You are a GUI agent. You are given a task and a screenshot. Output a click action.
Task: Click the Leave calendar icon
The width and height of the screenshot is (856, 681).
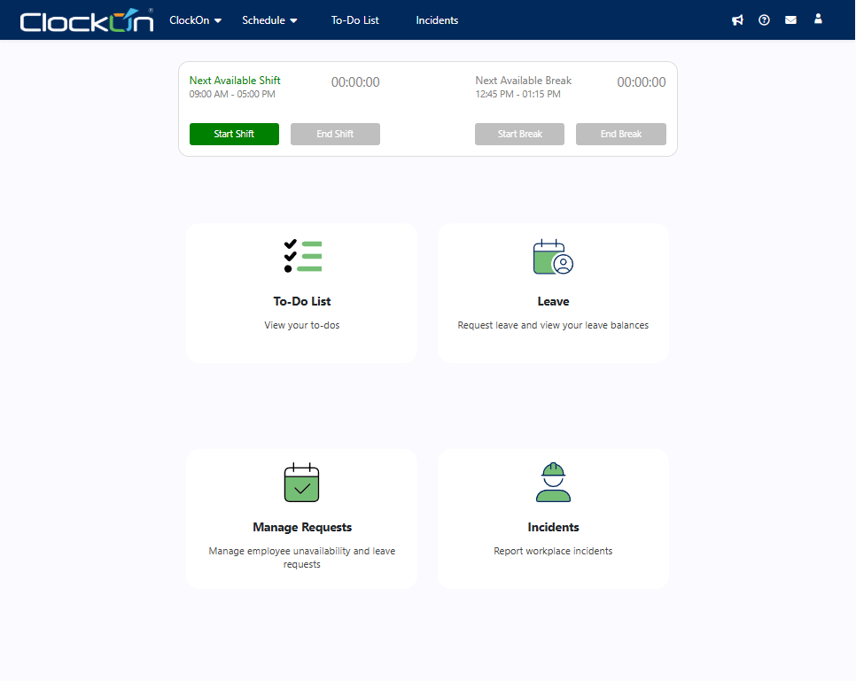tap(553, 257)
